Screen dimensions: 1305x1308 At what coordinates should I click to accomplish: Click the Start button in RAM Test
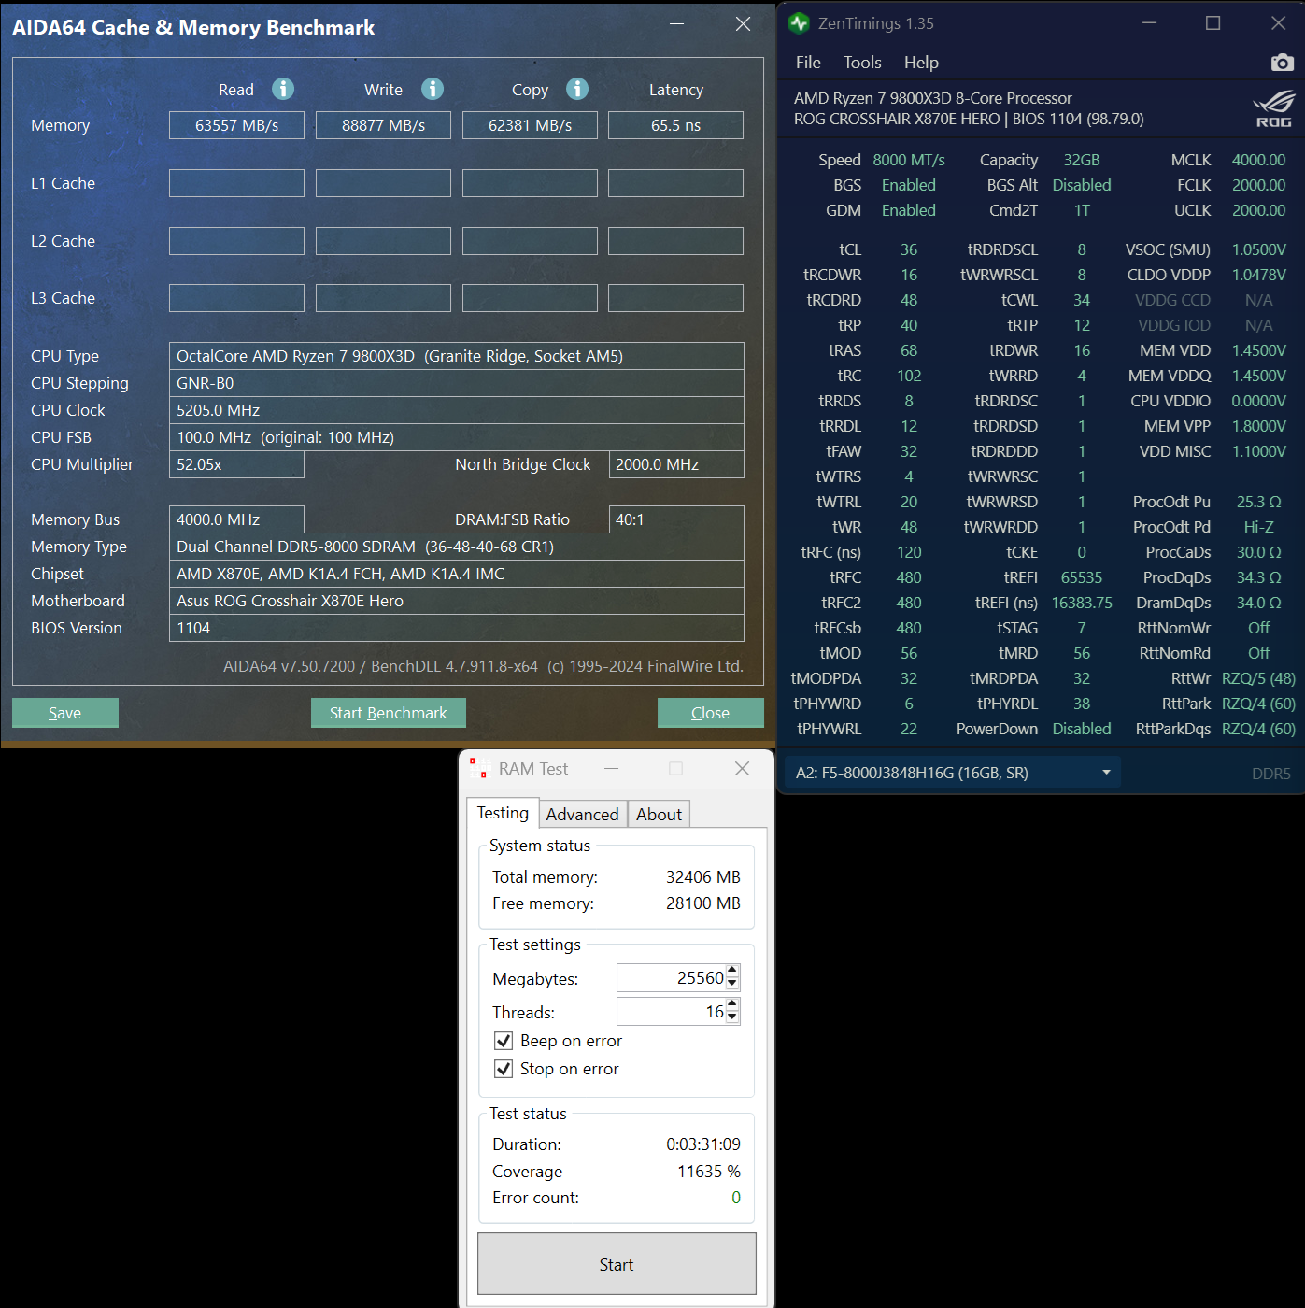[x=617, y=1264]
